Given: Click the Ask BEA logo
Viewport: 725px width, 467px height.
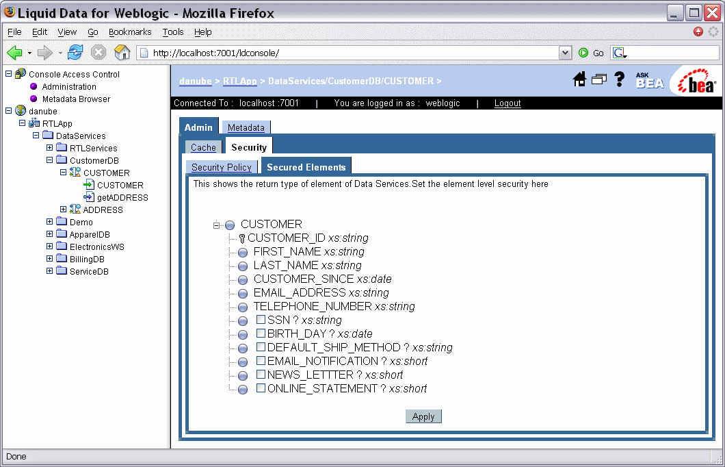Looking at the screenshot, I should point(650,81).
